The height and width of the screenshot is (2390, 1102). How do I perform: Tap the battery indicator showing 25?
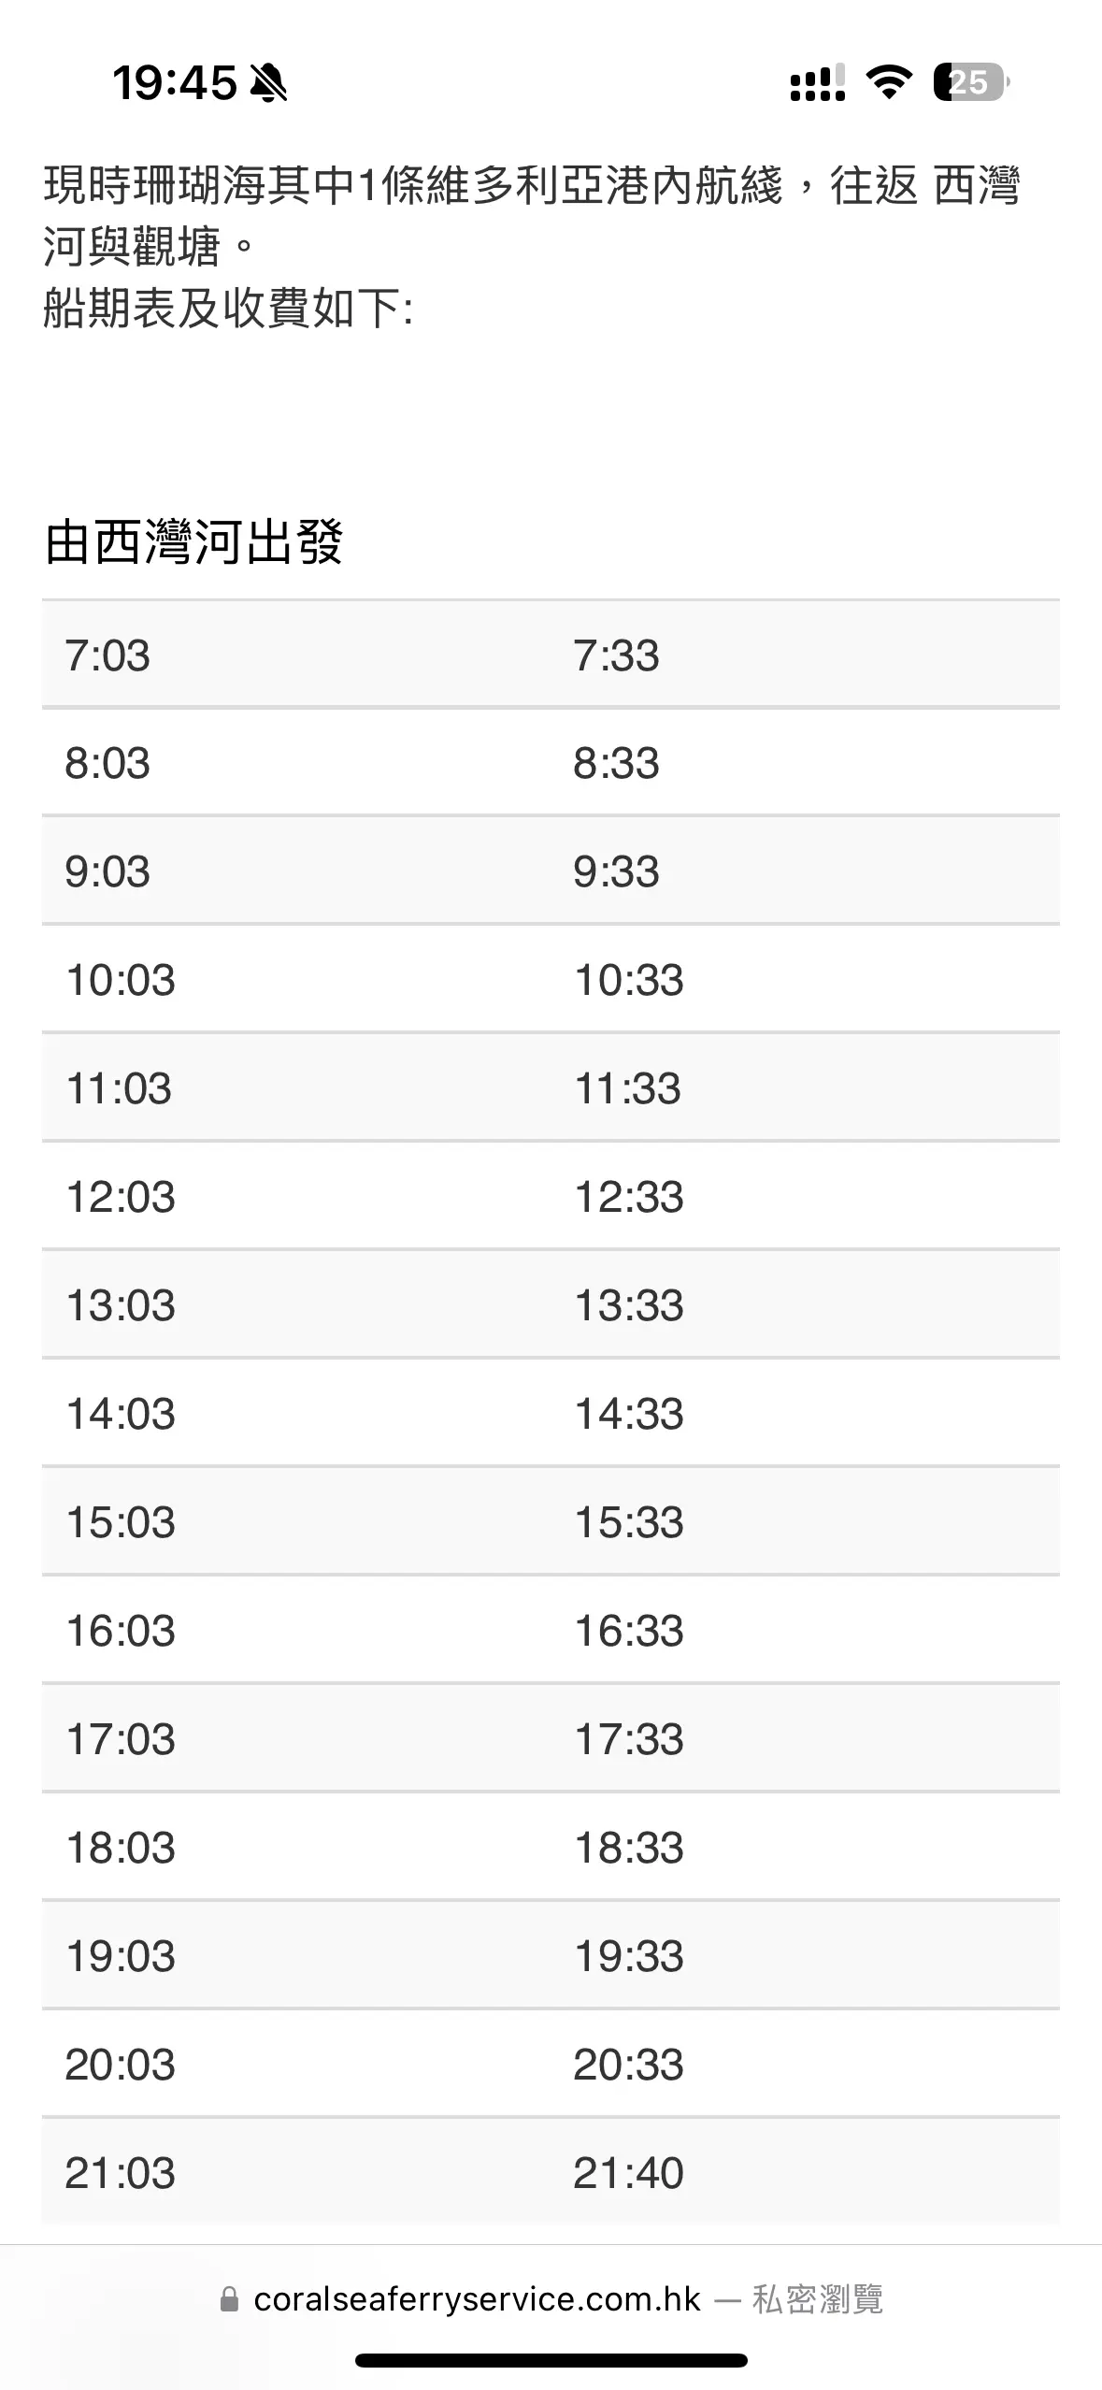click(x=971, y=82)
